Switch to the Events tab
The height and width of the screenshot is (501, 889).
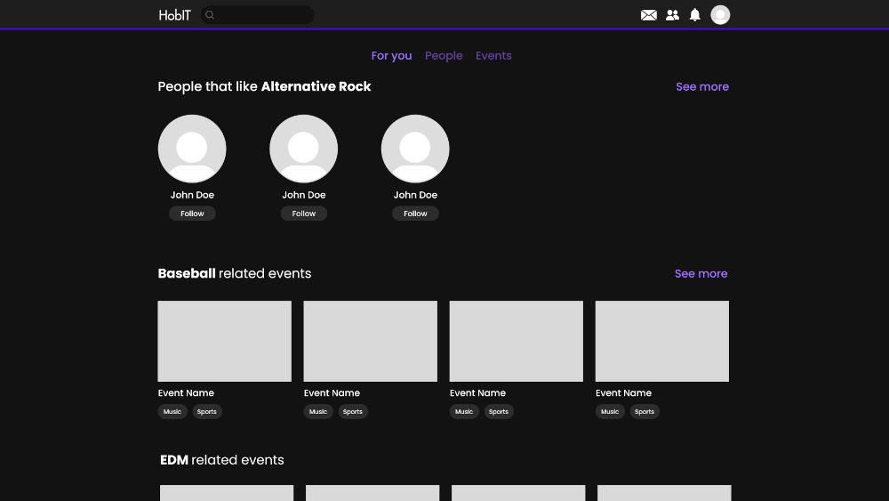click(x=493, y=56)
